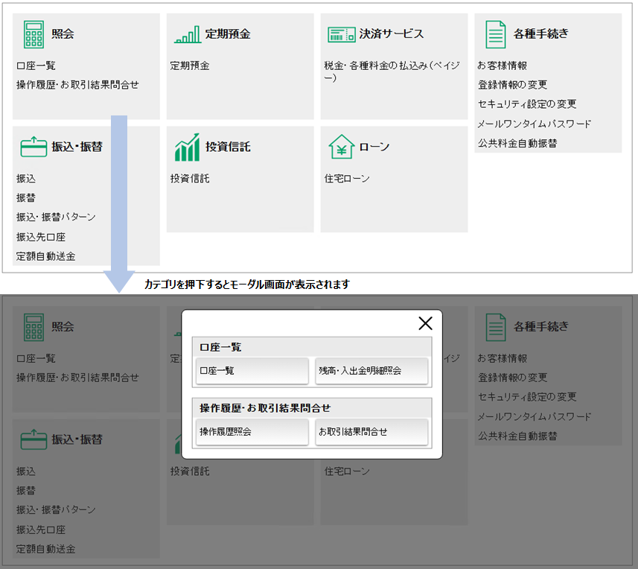Click dimmed 各種手続き heading behind the modal
This screenshot has width=638, height=569.
coord(540,326)
